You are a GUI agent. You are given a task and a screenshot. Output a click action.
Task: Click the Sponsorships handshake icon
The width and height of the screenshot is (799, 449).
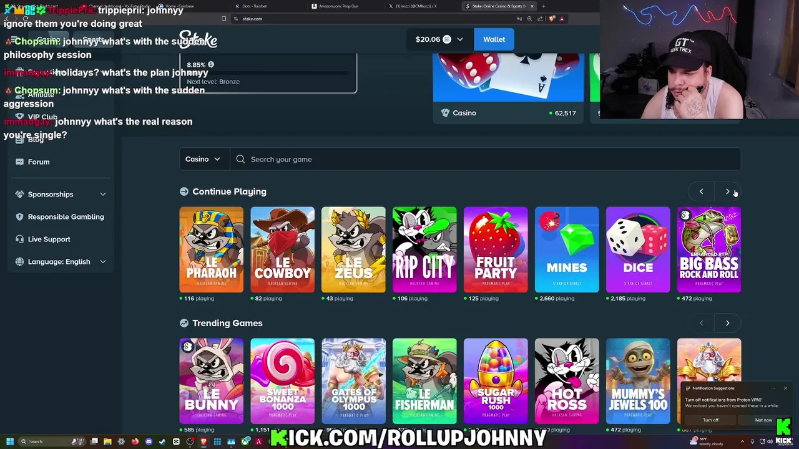tap(19, 194)
